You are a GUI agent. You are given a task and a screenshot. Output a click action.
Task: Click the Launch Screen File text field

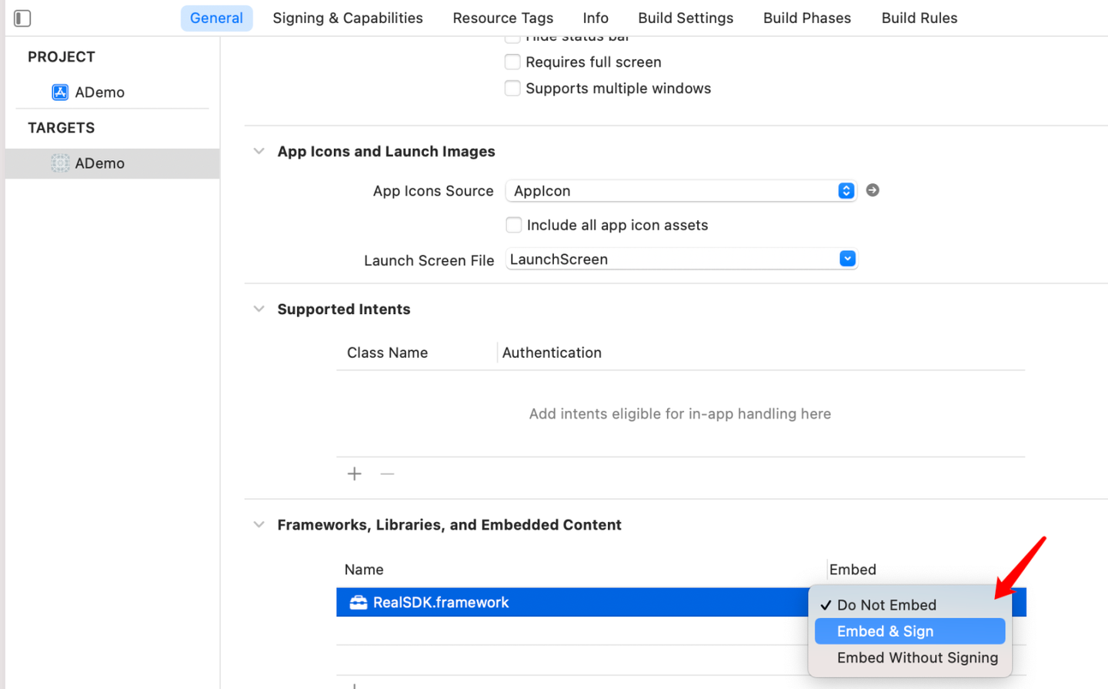tap(669, 259)
